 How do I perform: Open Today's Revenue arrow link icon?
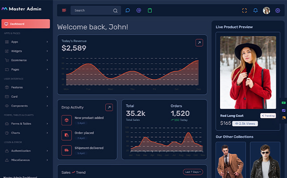(x=199, y=43)
